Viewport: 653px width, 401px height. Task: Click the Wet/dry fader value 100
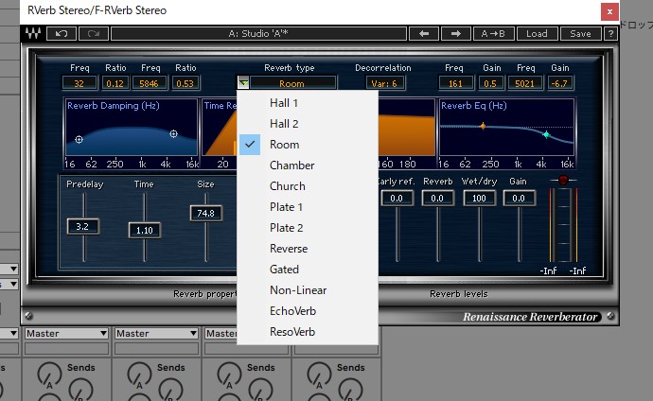pos(479,199)
